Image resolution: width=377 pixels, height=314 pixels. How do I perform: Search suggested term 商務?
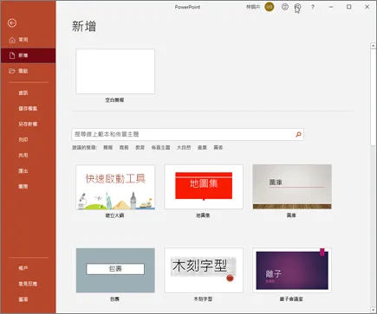point(124,148)
